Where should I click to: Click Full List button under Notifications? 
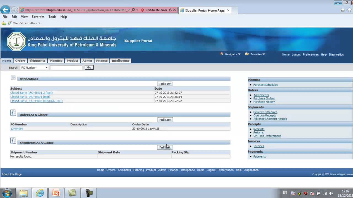165,84
